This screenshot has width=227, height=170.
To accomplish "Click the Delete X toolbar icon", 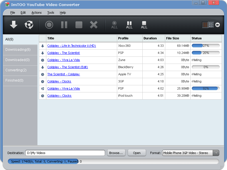I will pyautogui.click(x=94, y=25).
